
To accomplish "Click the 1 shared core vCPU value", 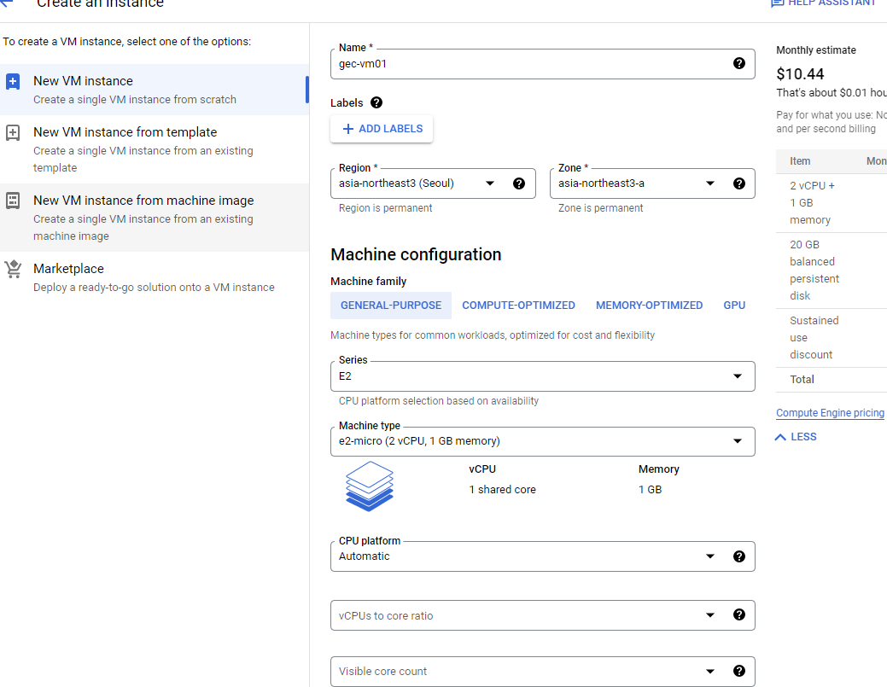I will (x=502, y=490).
